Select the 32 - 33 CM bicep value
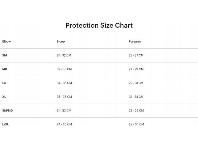 tap(64, 69)
